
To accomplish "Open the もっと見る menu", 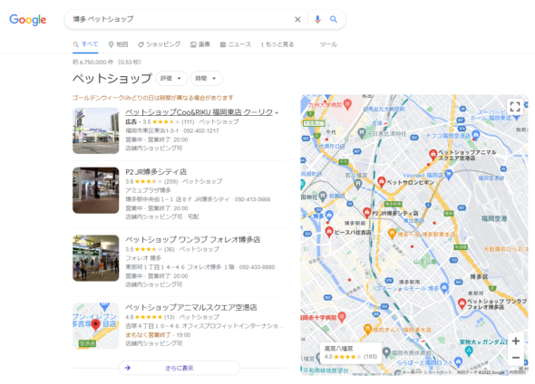I will 277,44.
